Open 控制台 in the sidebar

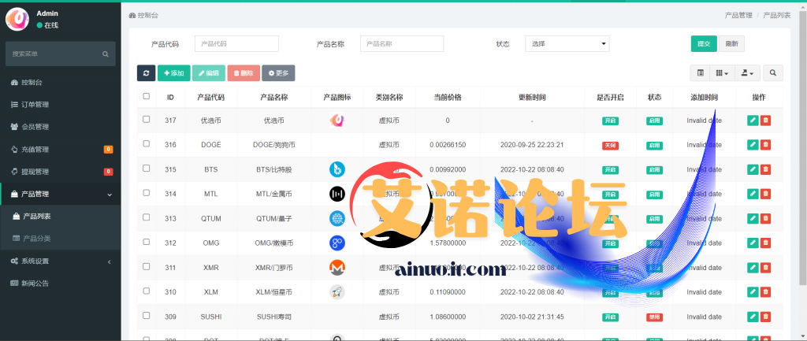point(60,82)
